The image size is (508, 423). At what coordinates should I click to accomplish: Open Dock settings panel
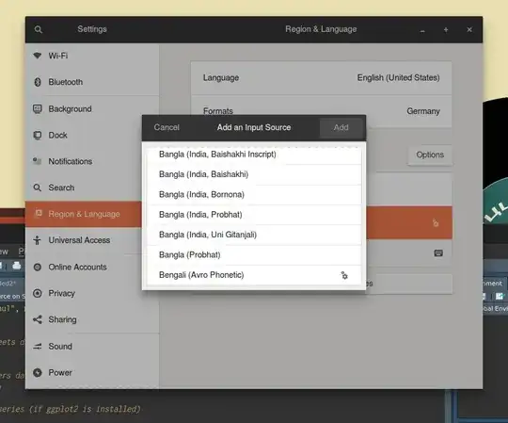pyautogui.click(x=92, y=135)
